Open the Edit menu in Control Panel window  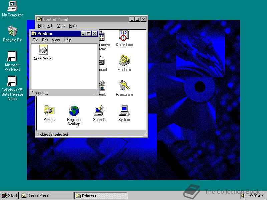[x=50, y=26]
